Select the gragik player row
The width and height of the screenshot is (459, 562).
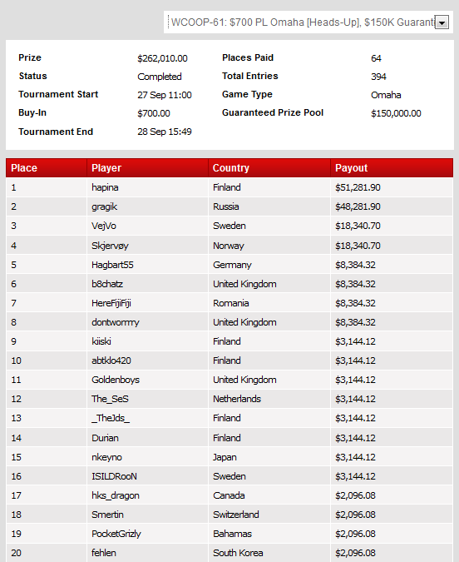coord(229,206)
